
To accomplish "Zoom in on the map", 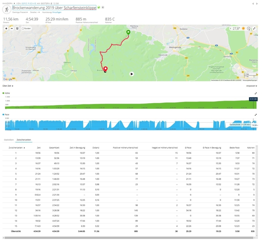I will (6, 29).
